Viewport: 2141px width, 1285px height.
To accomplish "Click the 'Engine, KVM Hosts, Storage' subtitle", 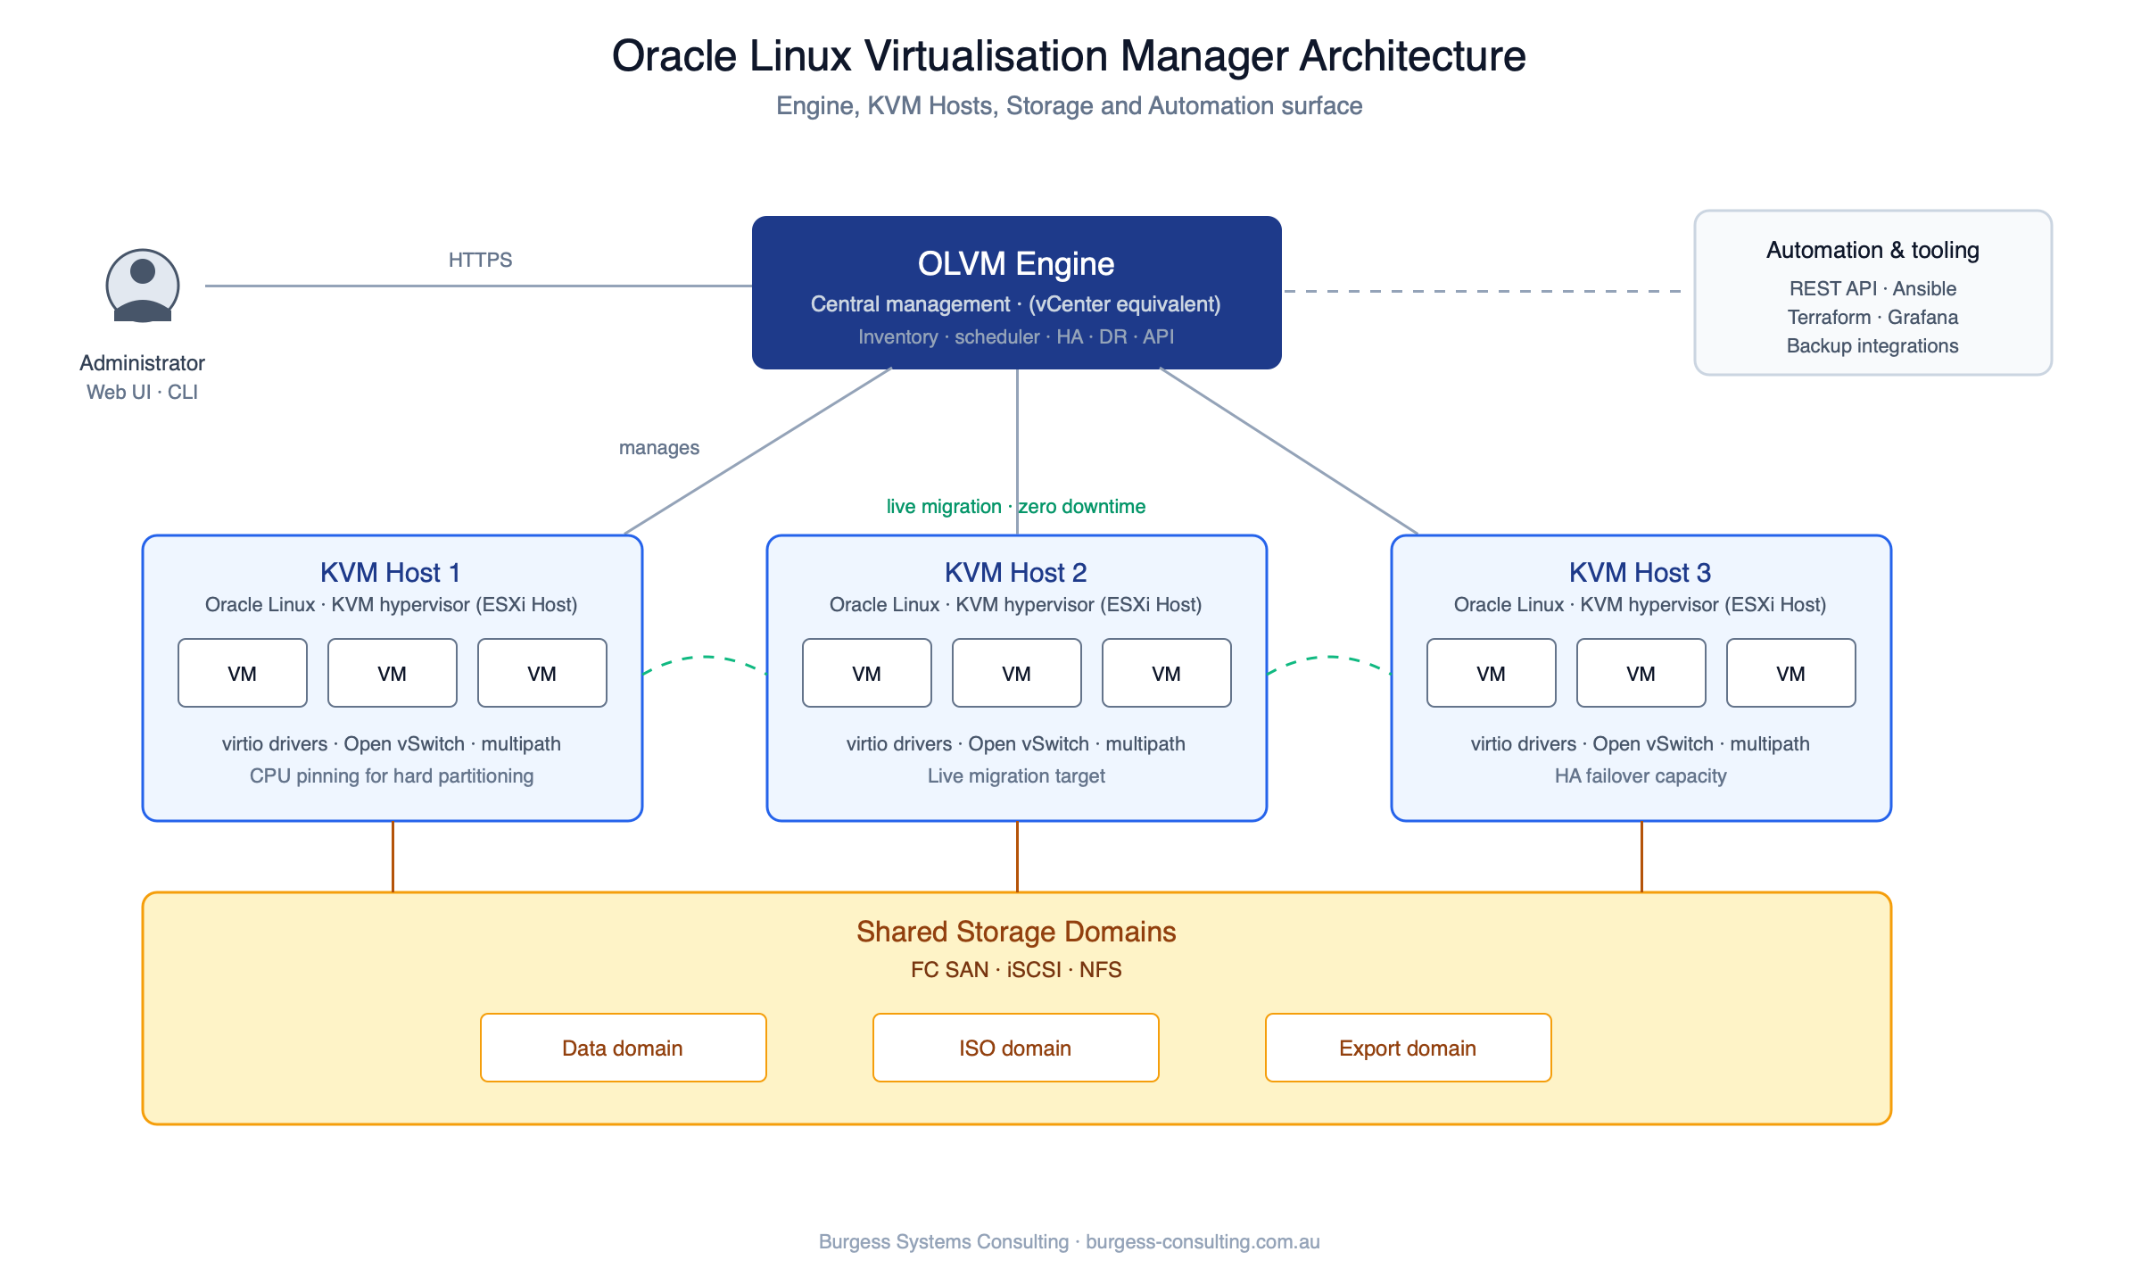I will point(1069,106).
